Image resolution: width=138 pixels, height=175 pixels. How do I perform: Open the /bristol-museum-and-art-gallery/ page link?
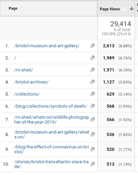tap(47, 46)
